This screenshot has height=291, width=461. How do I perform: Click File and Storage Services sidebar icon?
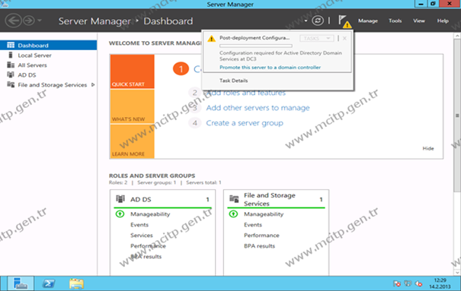(x=11, y=84)
